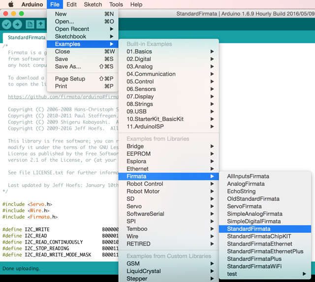Choose Close from the File menu
The image size is (315, 282).
pos(83,52)
